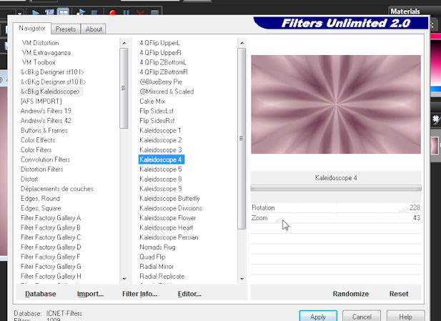Choose the Kaleidoscope Heart filter
The image size is (441, 321).
click(x=167, y=227)
